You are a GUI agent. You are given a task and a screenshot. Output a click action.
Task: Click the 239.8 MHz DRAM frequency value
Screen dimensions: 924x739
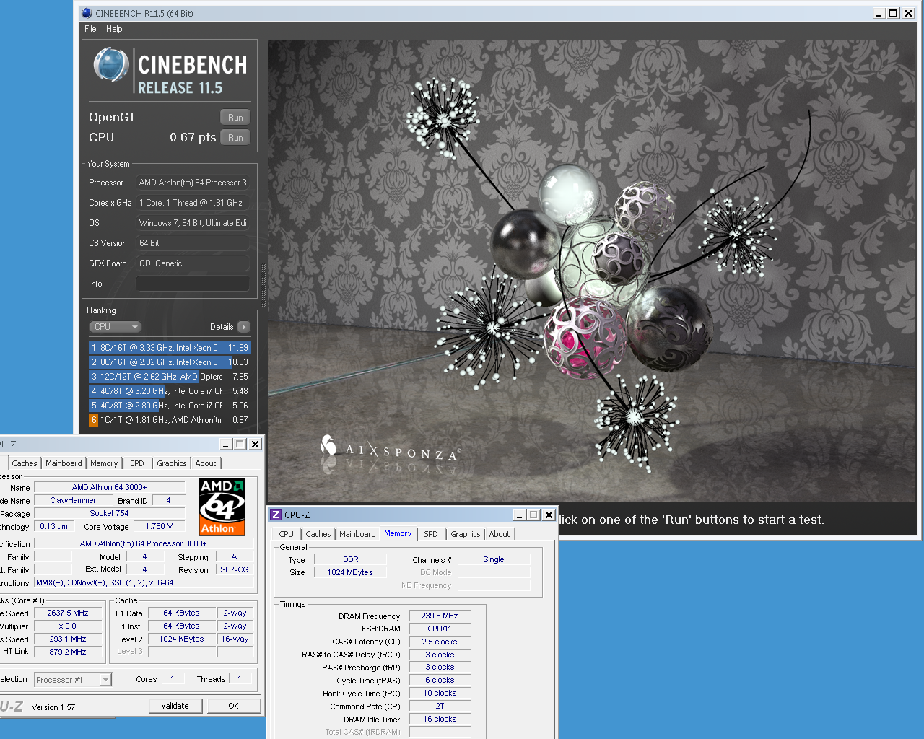coord(440,616)
